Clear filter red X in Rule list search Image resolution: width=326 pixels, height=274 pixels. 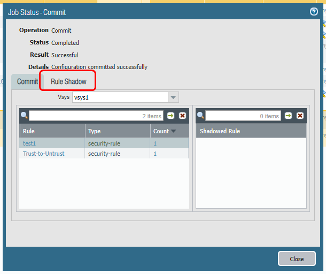point(183,116)
